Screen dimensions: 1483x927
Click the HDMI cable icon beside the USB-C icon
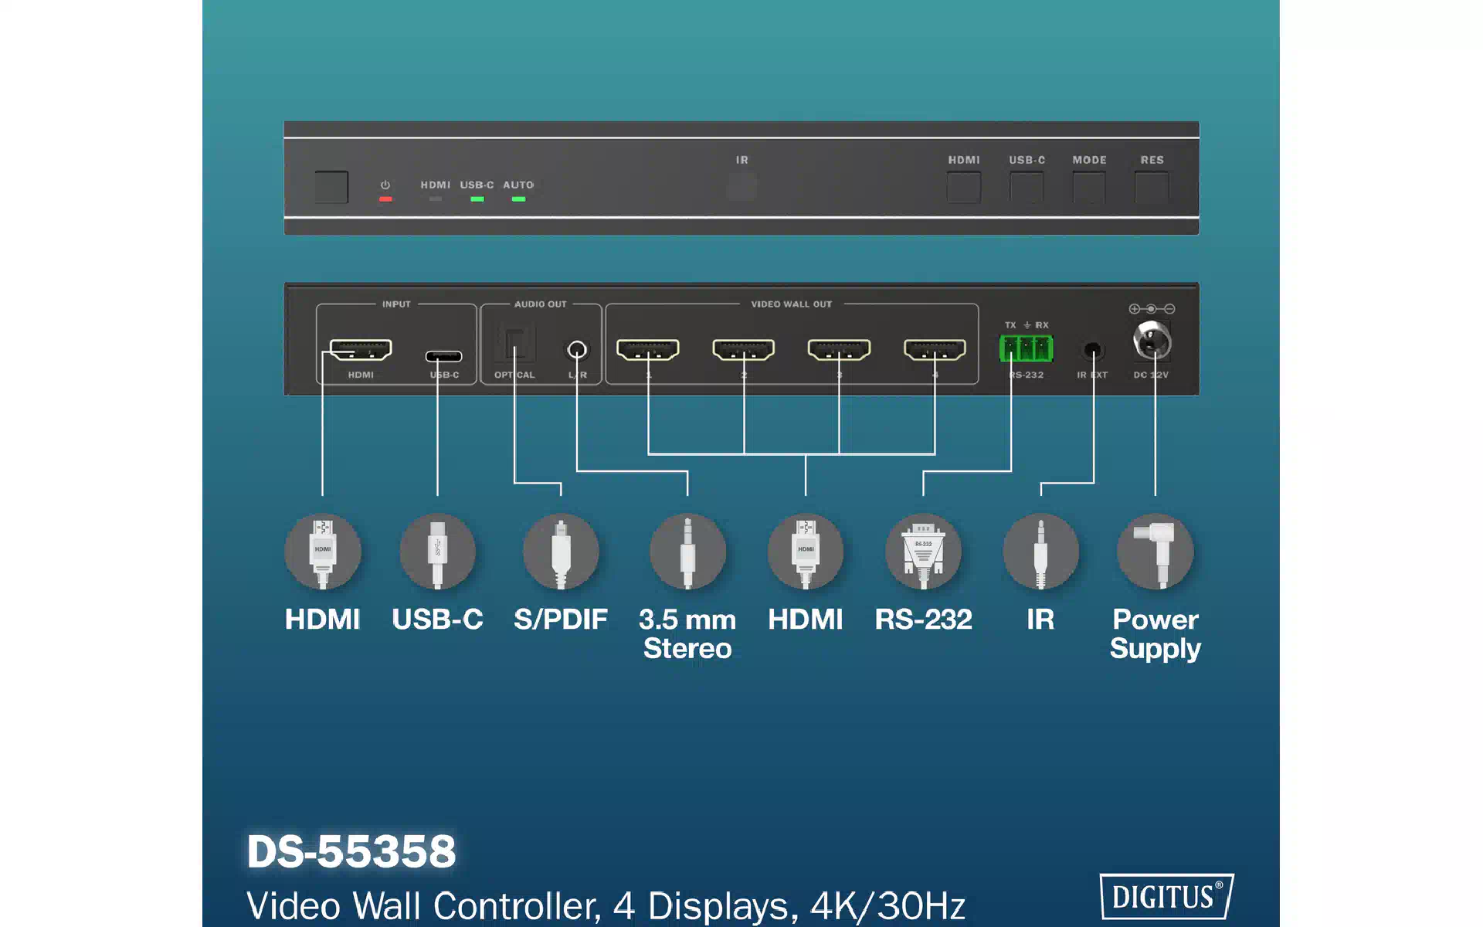(323, 552)
